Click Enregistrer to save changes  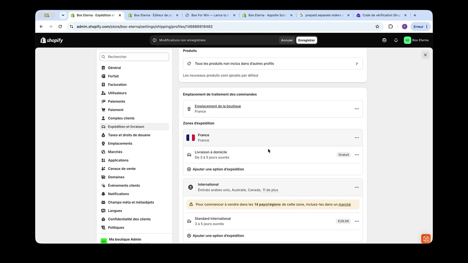click(x=306, y=40)
